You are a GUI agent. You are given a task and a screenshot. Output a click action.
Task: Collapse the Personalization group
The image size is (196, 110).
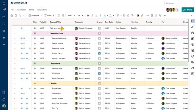click(x=50, y=33)
